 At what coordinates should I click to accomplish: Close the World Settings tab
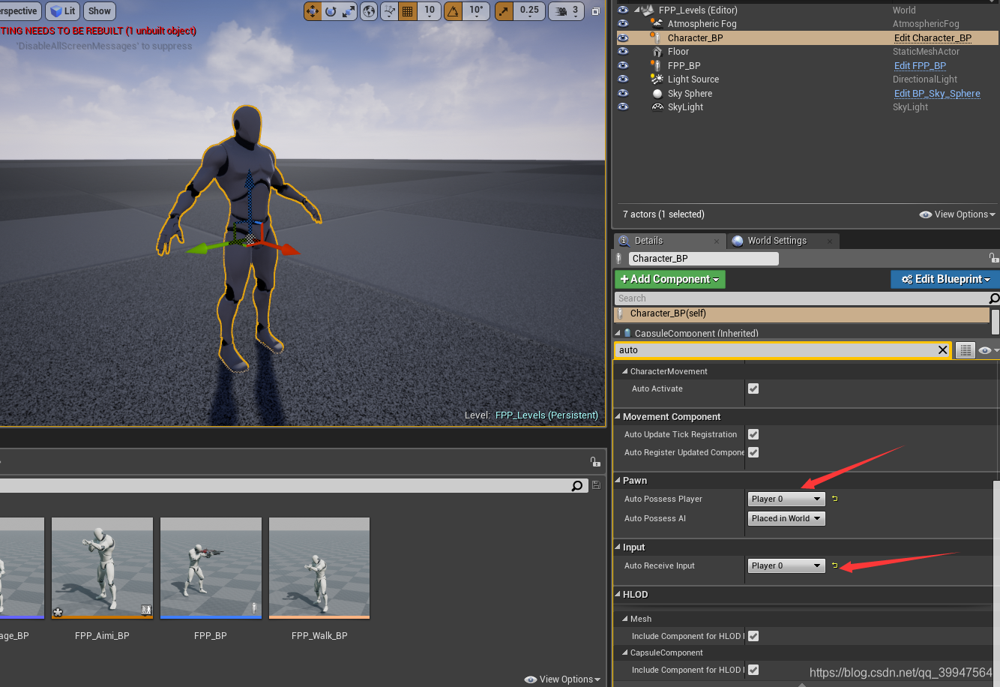point(830,241)
